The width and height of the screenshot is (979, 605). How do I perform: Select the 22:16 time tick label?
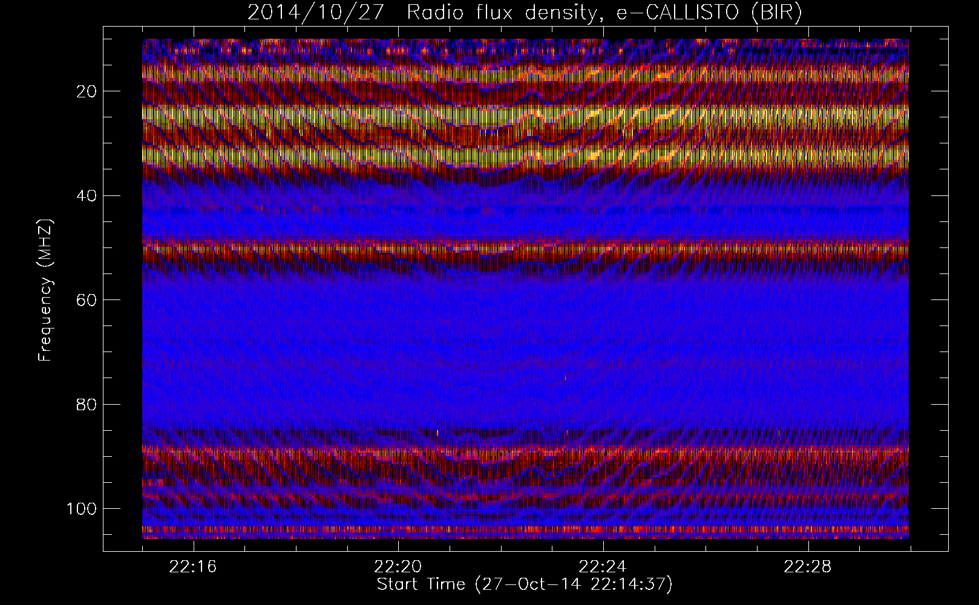point(194,567)
